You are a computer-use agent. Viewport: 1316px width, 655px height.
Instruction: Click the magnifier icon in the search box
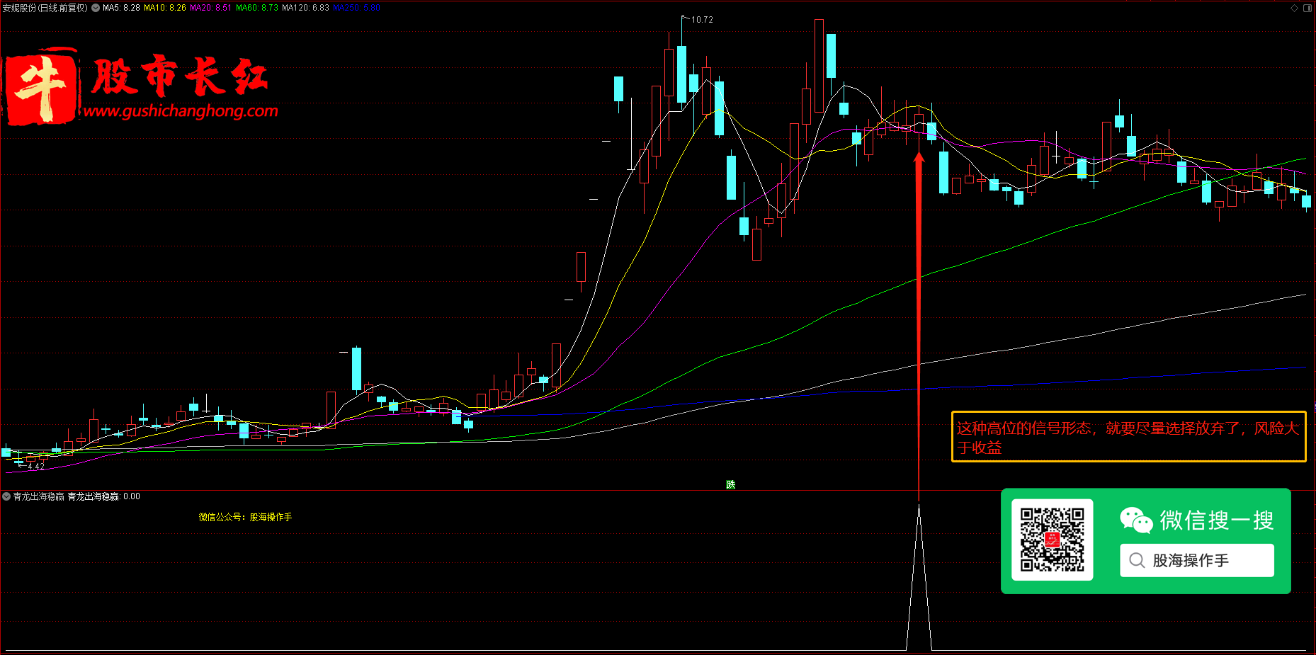pos(1137,560)
